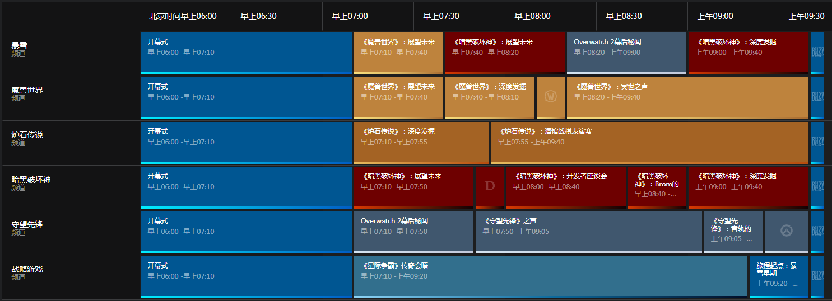Click Blizzard logo in 炉石传说 channel row
Image resolution: width=832 pixels, height=301 pixels.
point(817,142)
